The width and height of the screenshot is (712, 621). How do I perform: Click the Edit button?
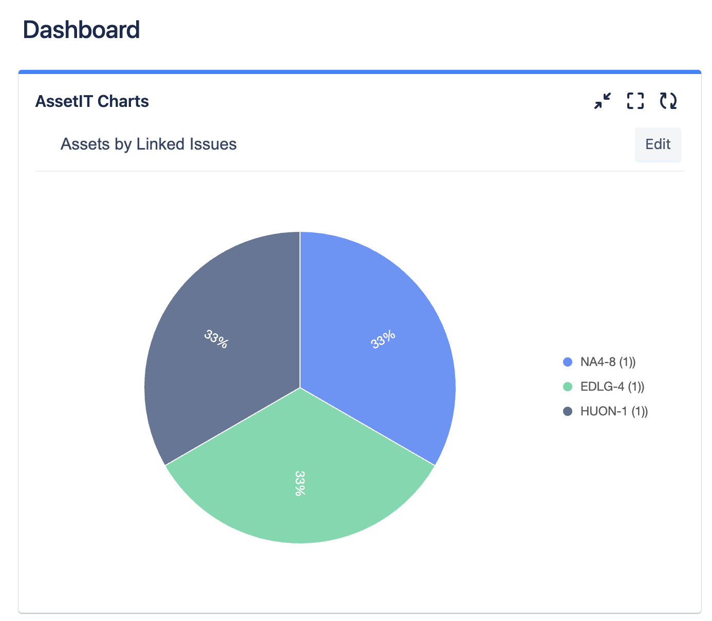click(x=658, y=144)
